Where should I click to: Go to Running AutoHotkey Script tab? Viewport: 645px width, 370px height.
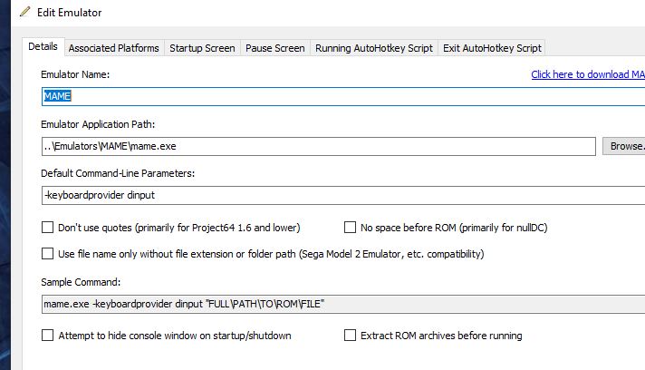coord(374,48)
